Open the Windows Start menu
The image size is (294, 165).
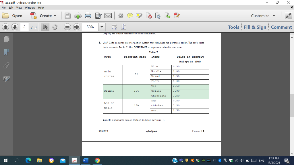(6, 160)
